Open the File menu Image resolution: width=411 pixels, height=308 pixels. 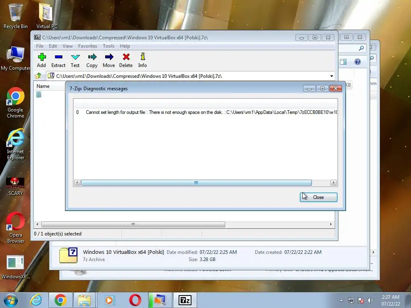tap(40, 46)
